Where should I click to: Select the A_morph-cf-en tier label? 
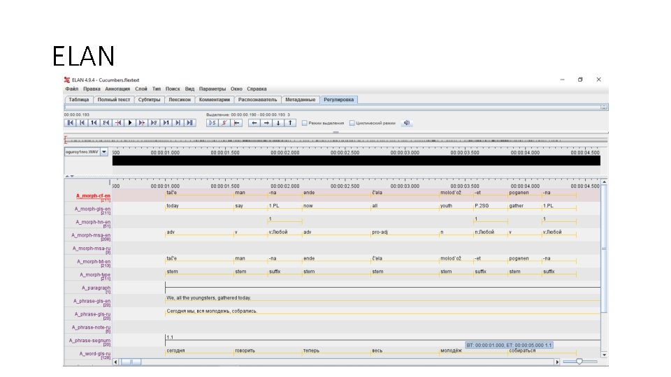coord(93,195)
